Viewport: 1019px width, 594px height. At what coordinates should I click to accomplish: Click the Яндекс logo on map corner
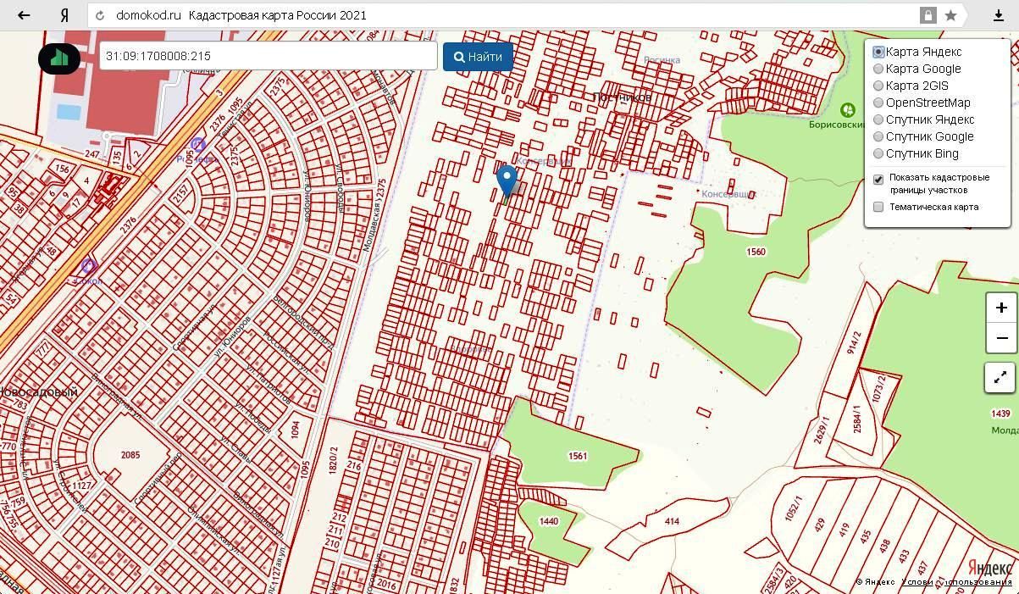click(x=989, y=567)
